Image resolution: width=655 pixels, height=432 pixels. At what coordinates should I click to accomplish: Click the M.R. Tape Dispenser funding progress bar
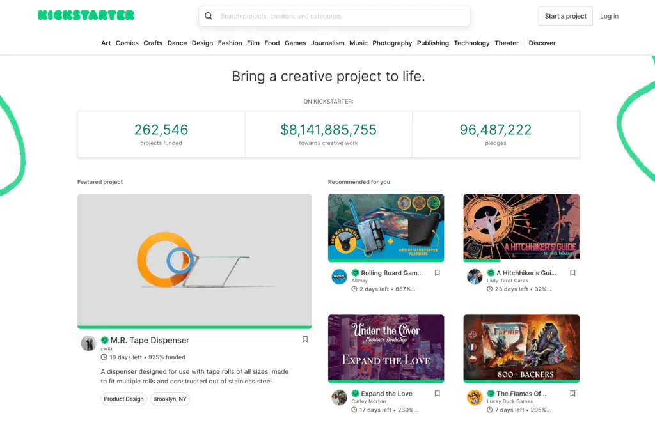pyautogui.click(x=194, y=327)
